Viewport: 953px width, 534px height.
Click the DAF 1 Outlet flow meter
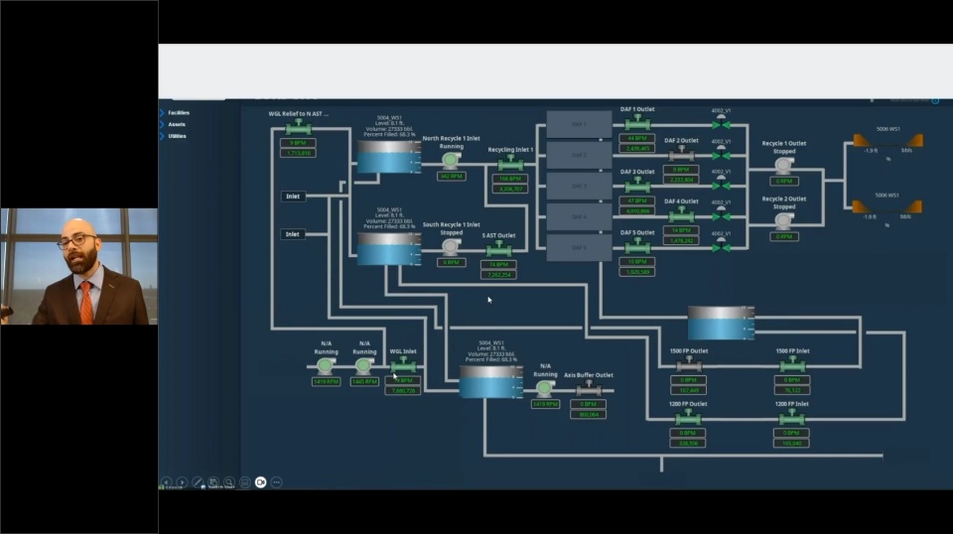637,123
